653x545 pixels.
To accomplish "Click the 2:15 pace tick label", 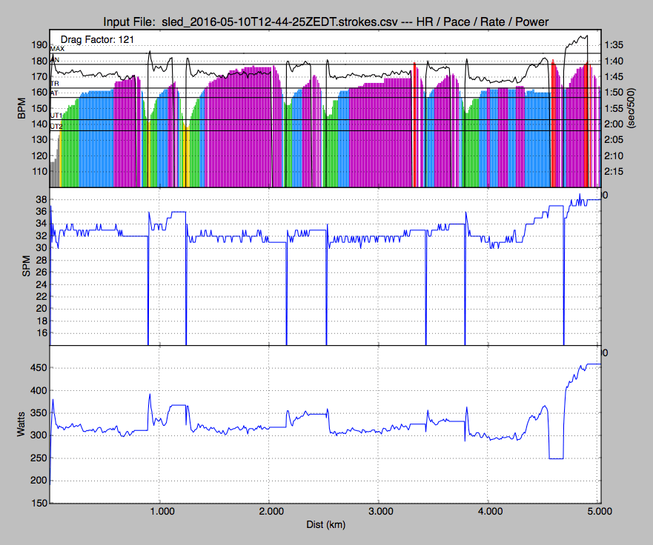I will pyautogui.click(x=615, y=172).
